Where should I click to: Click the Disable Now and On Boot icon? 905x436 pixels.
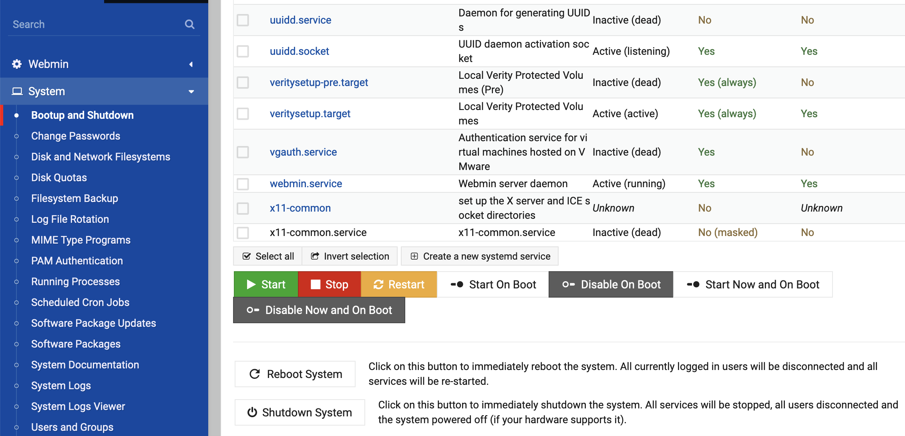[x=253, y=310]
